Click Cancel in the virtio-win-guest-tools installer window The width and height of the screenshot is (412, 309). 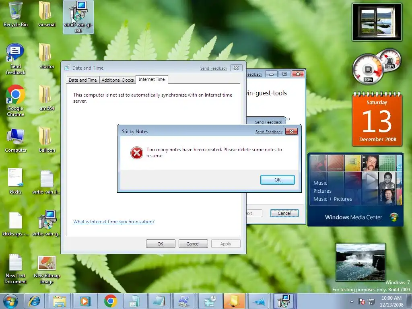[284, 213]
